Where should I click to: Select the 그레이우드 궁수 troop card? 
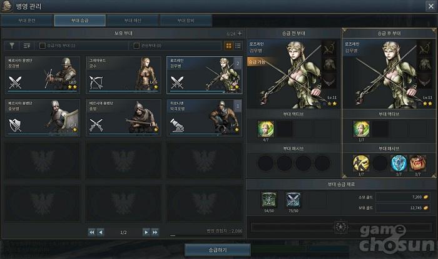click(x=123, y=75)
